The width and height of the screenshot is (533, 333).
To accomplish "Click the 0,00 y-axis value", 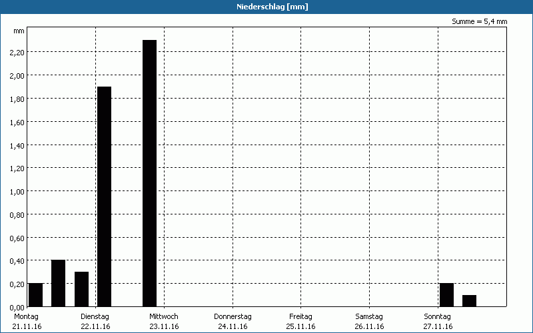I will coord(17,307).
